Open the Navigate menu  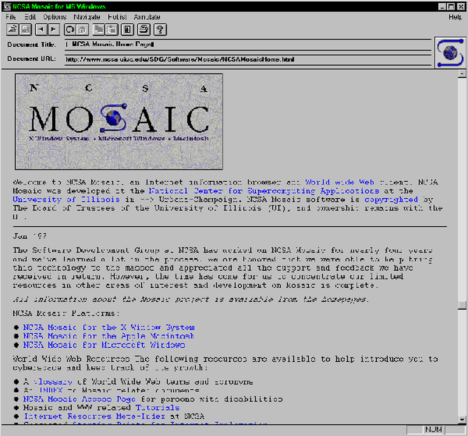coord(87,17)
